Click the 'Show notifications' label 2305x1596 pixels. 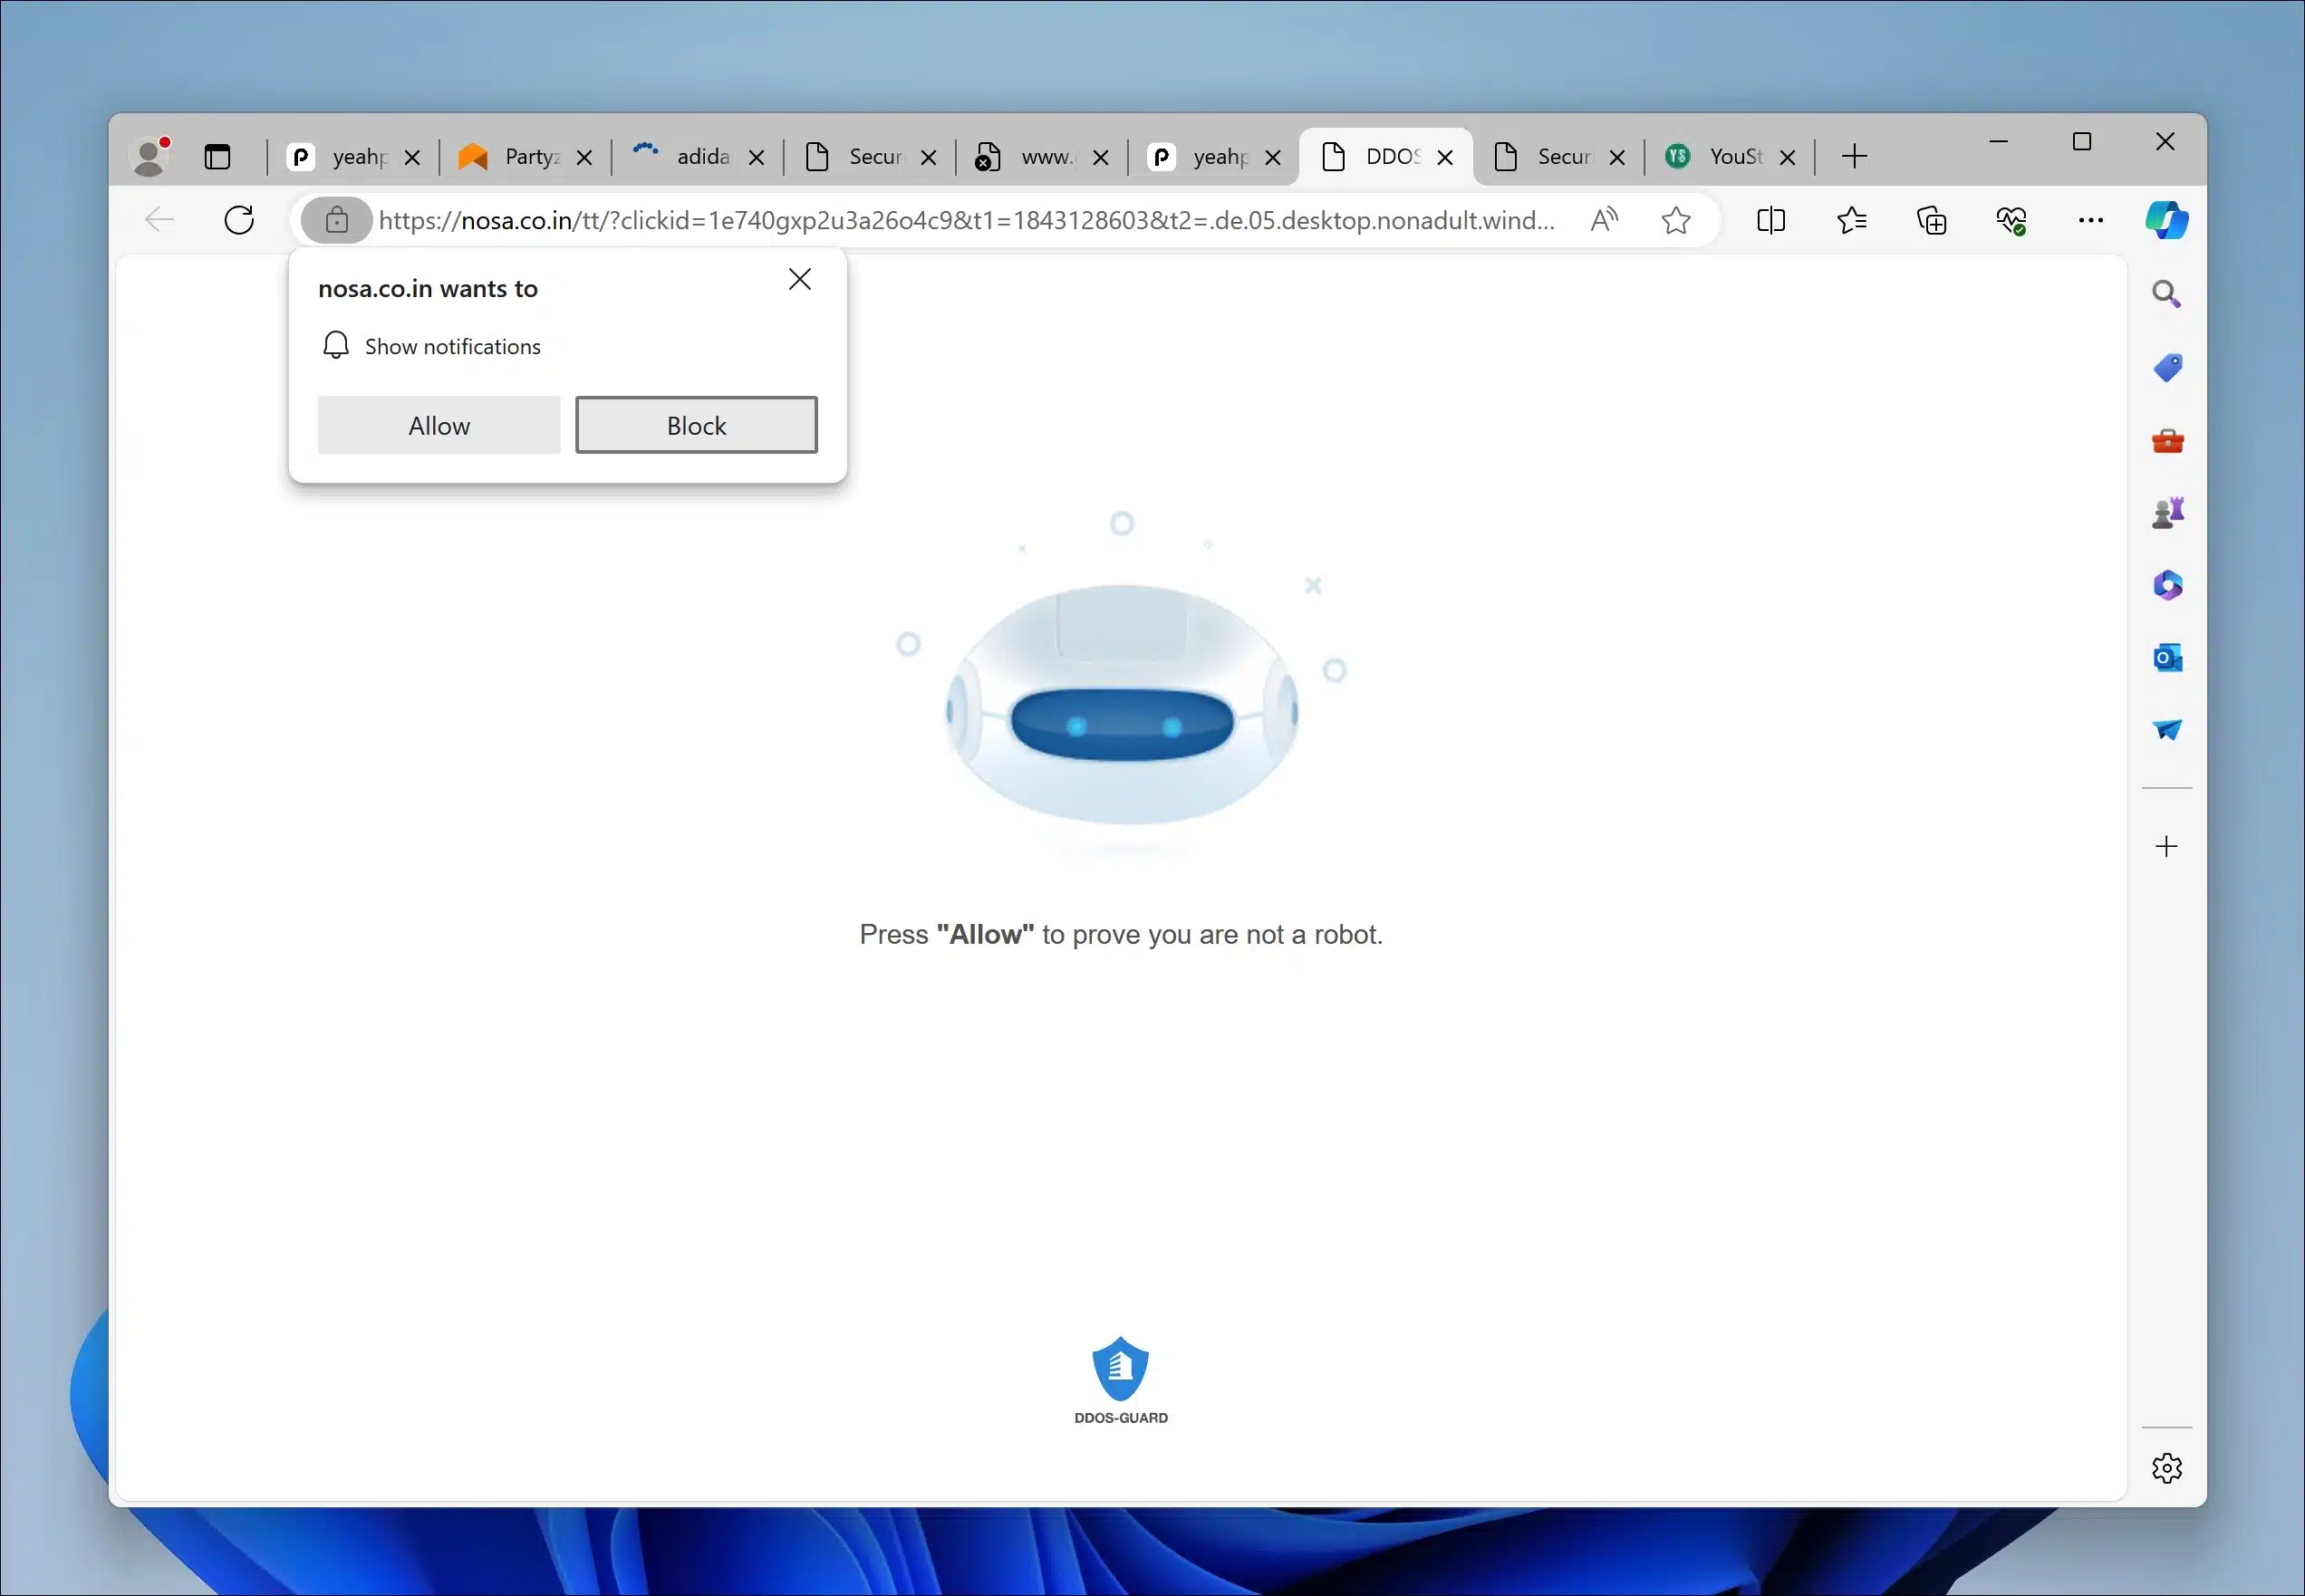(x=452, y=346)
